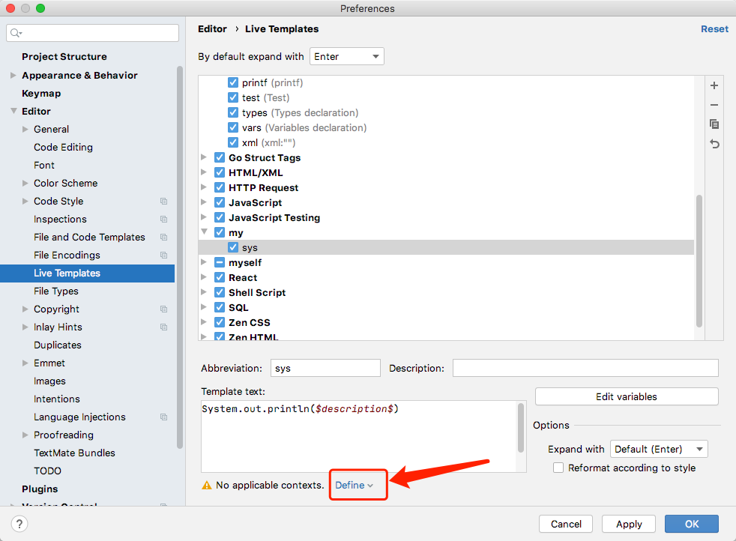Image resolution: width=736 pixels, height=541 pixels.
Task: Click the templates list vertical scrollbar
Action: (699, 261)
